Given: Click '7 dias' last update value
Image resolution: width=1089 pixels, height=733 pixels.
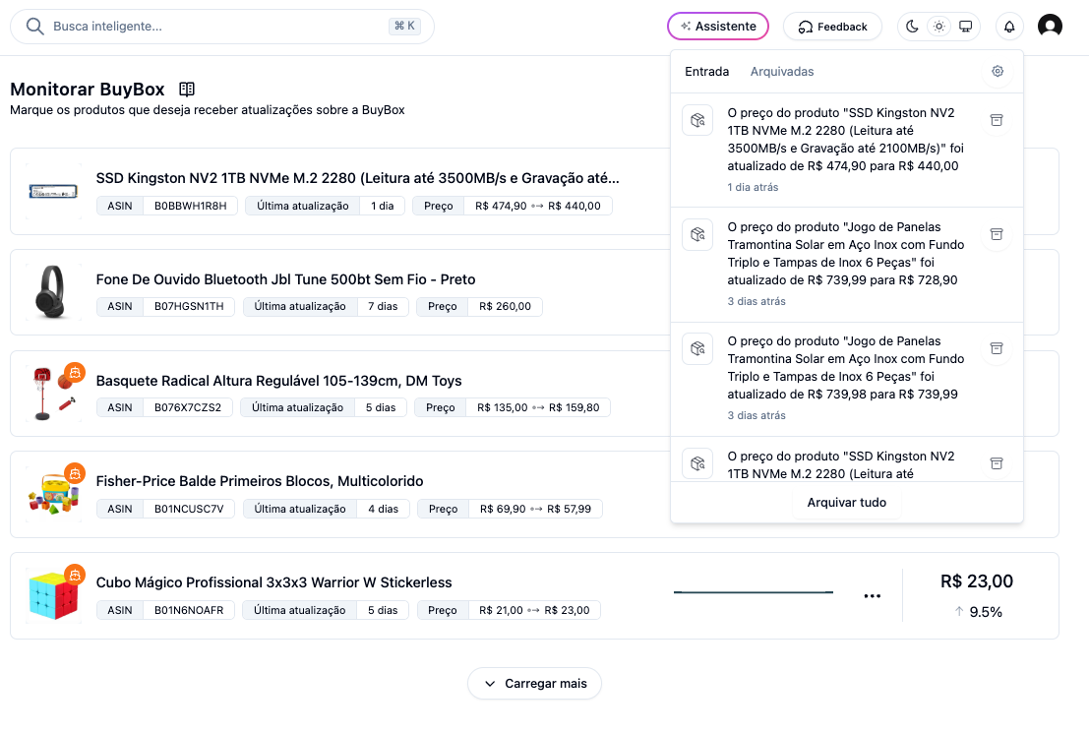Looking at the screenshot, I should coord(383,306).
